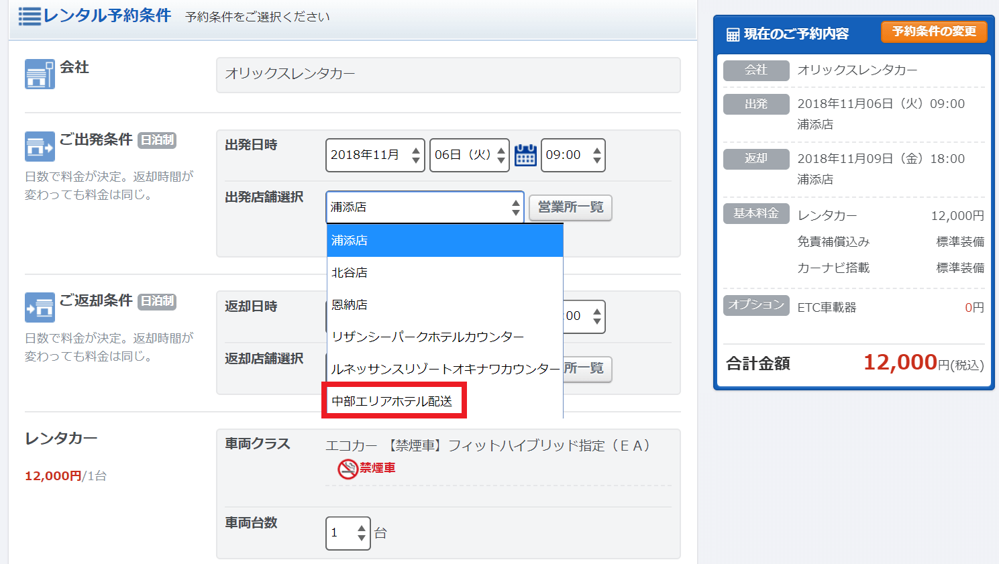The height and width of the screenshot is (564, 999).
Task: Open the departure year-month dropdown
Action: [x=374, y=155]
